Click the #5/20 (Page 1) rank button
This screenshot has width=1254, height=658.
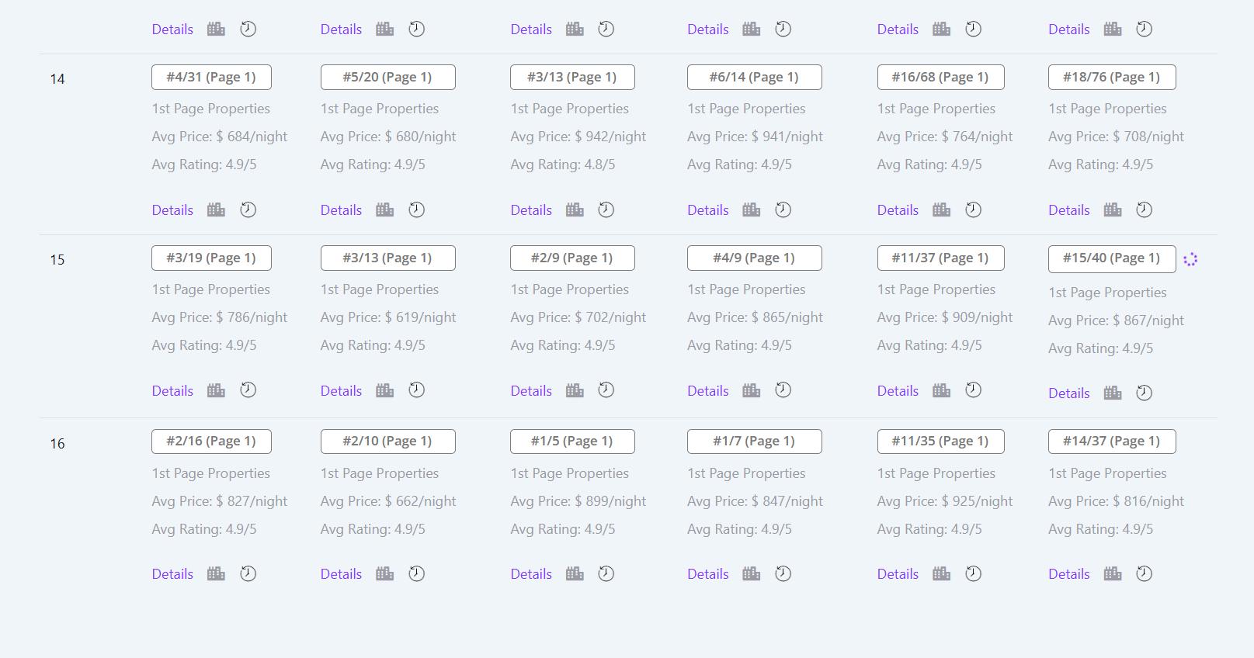coord(387,77)
